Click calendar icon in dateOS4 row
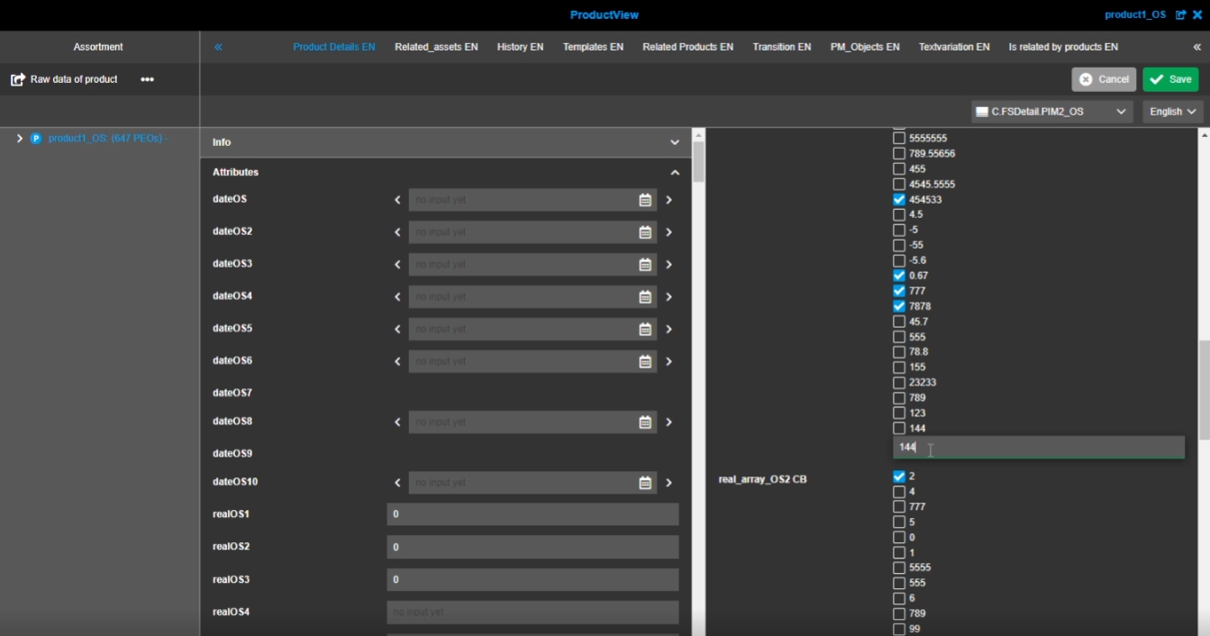Screen dimensions: 1210x636 click(x=645, y=297)
